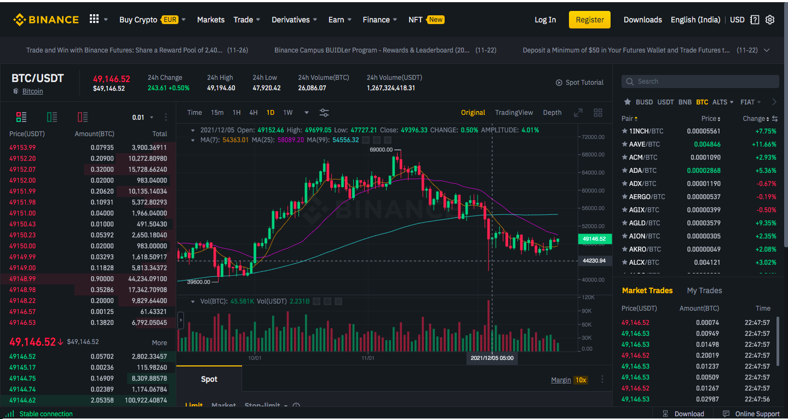The width and height of the screenshot is (788, 419).
Task: Open Online Support chat
Action: click(x=751, y=414)
